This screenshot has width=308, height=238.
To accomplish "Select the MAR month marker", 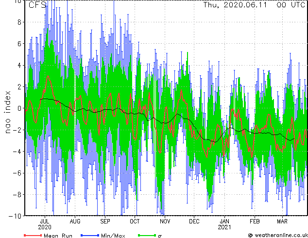I will (282, 221).
